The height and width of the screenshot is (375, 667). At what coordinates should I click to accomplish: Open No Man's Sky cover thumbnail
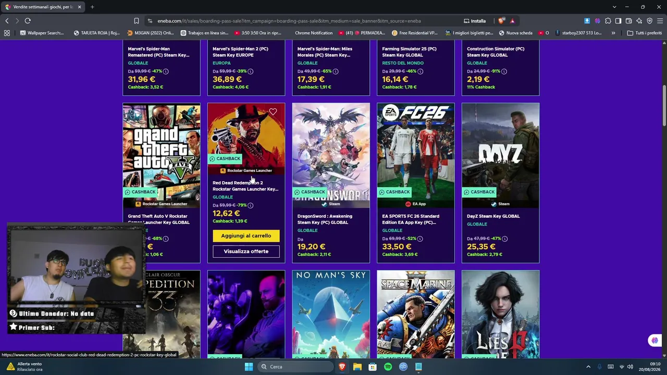331,314
